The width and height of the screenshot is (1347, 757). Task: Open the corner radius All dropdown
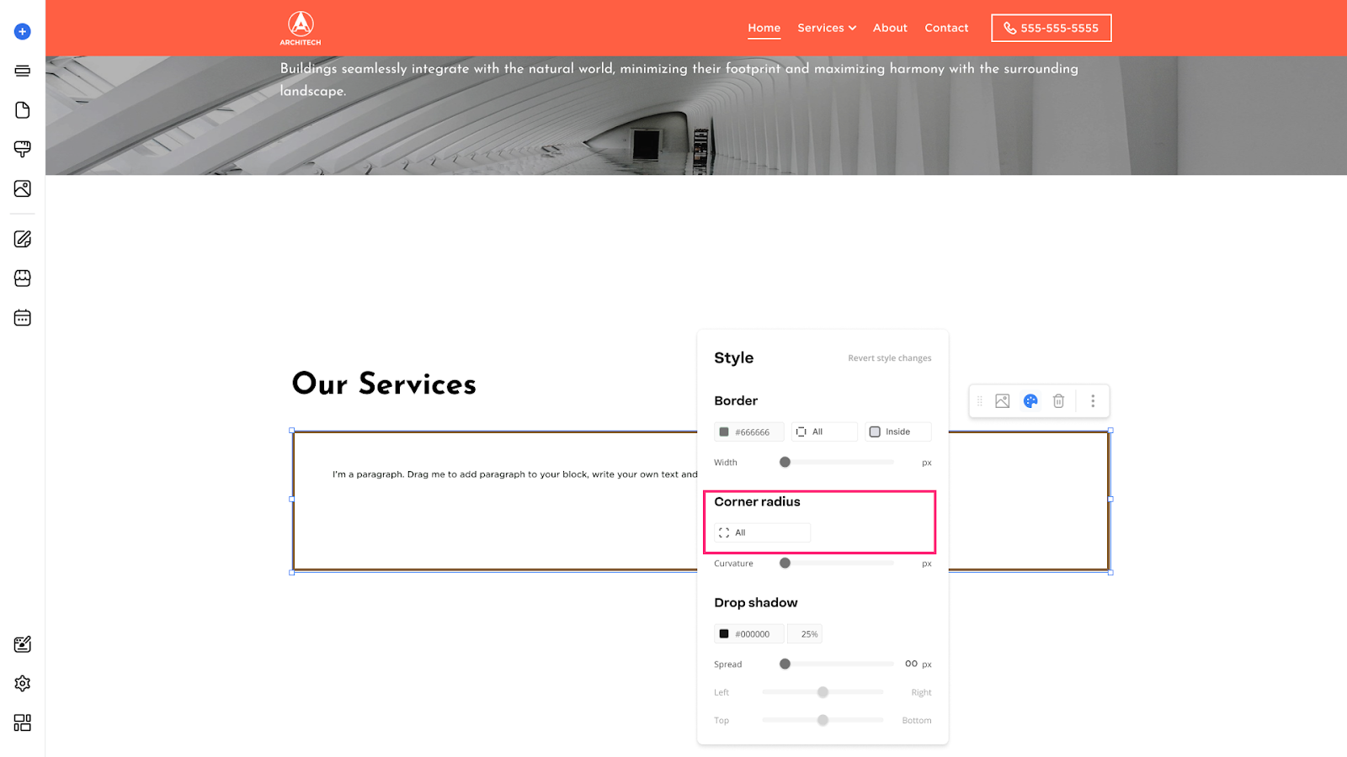click(x=763, y=532)
